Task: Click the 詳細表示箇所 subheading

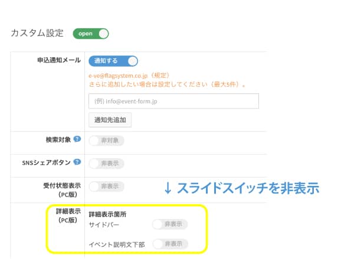Action: tap(107, 214)
